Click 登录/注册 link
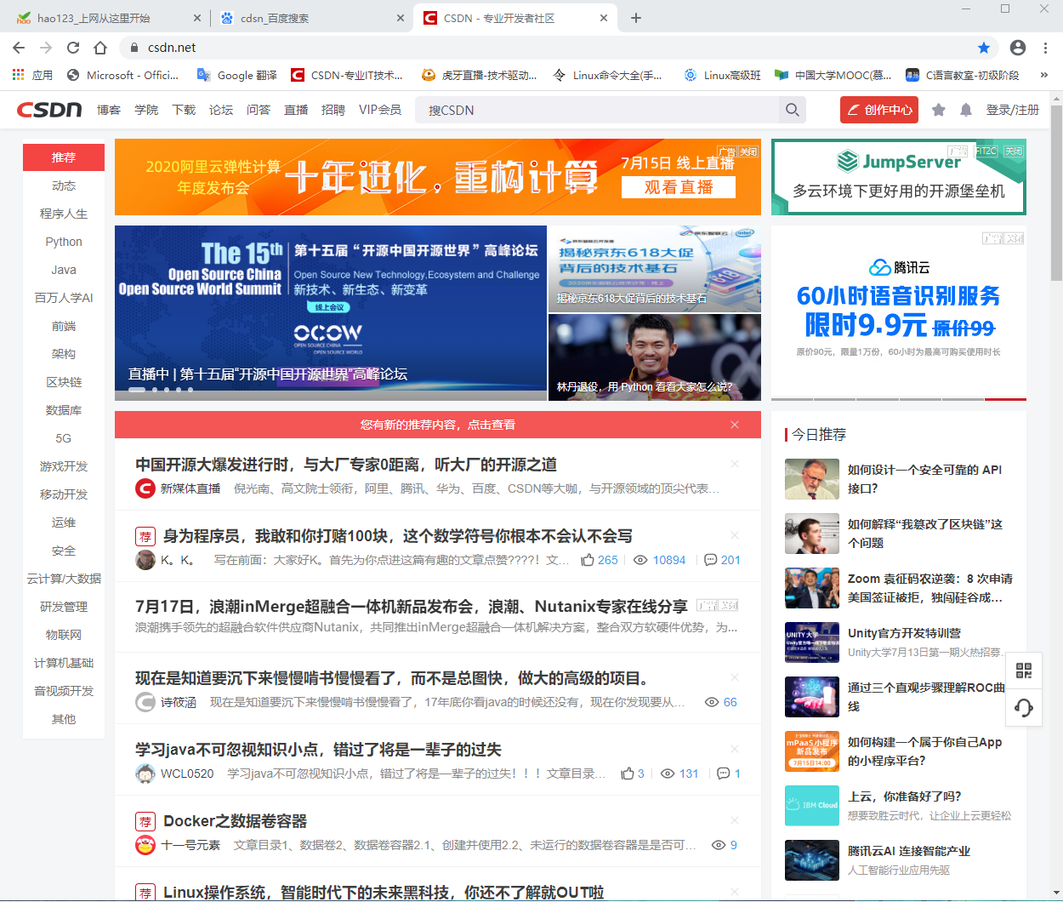 coord(1012,110)
